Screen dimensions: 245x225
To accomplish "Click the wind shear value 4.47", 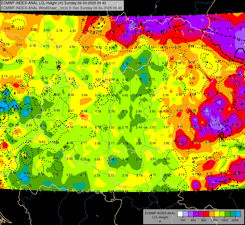I will tap(20, 29).
